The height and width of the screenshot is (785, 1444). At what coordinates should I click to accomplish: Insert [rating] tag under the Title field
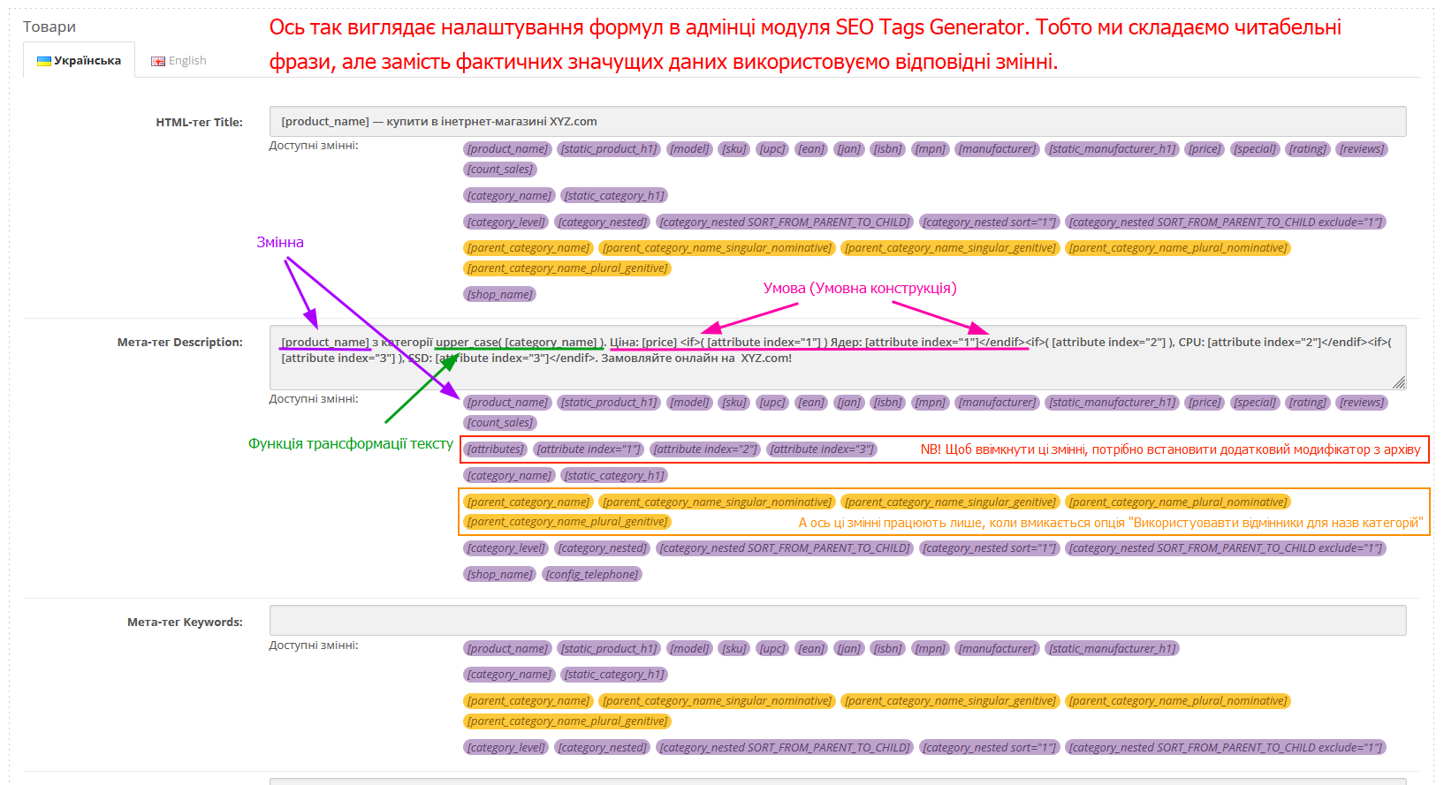click(x=1308, y=149)
